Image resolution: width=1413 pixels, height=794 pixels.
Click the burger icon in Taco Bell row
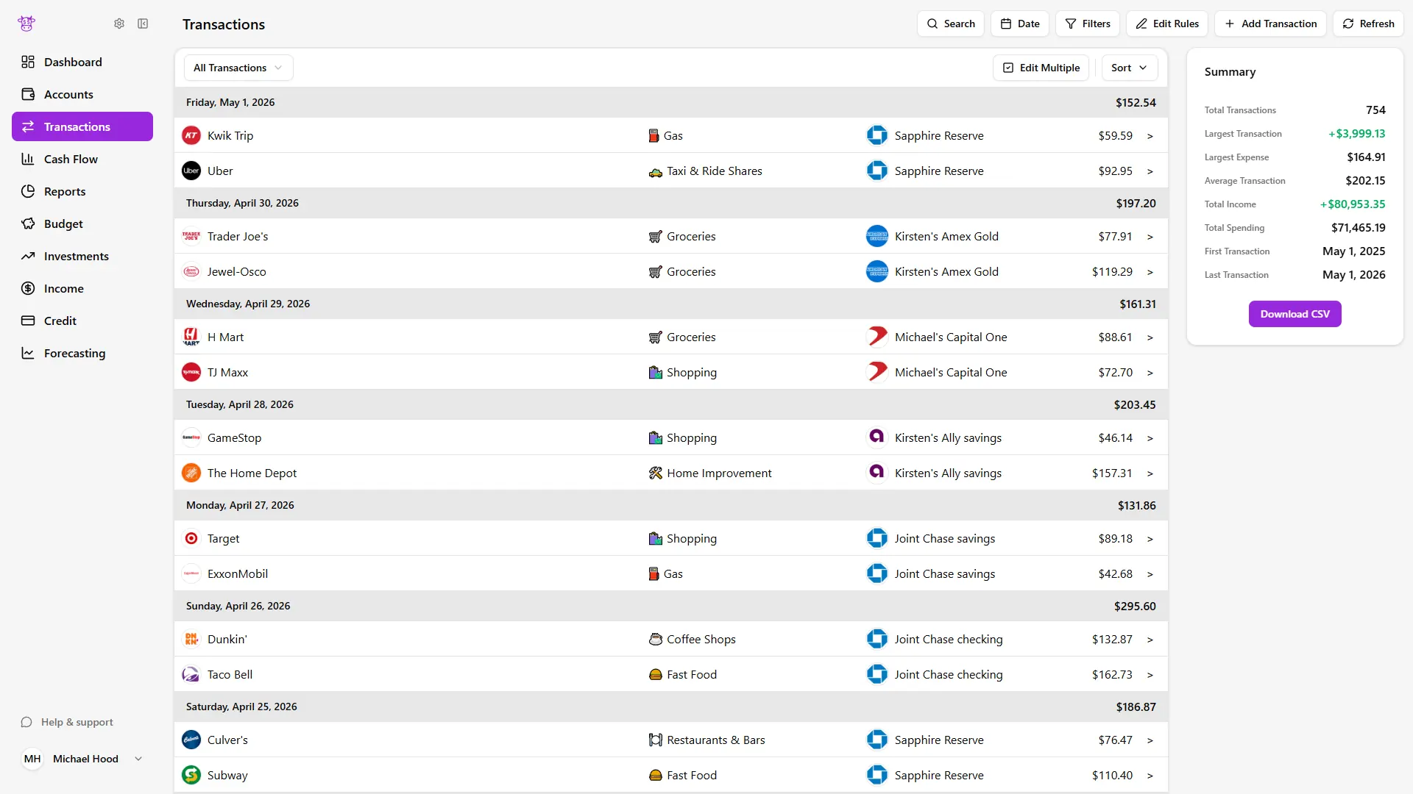tap(655, 674)
